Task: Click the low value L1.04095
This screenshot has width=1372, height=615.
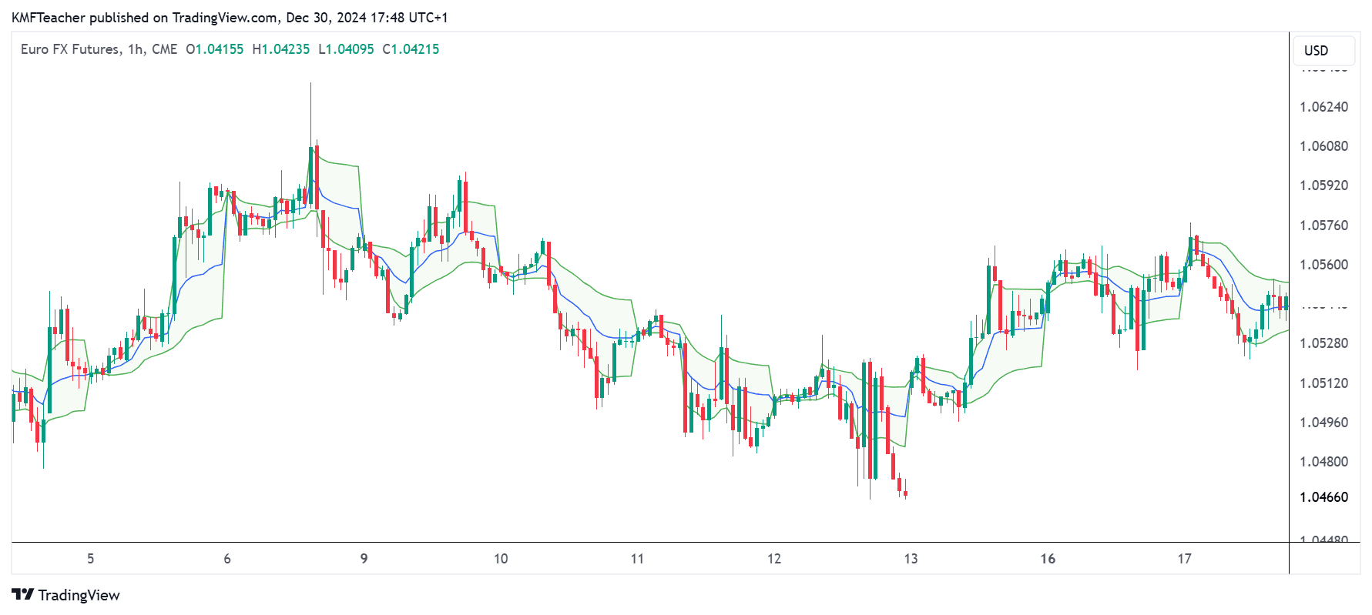Action: [x=345, y=49]
